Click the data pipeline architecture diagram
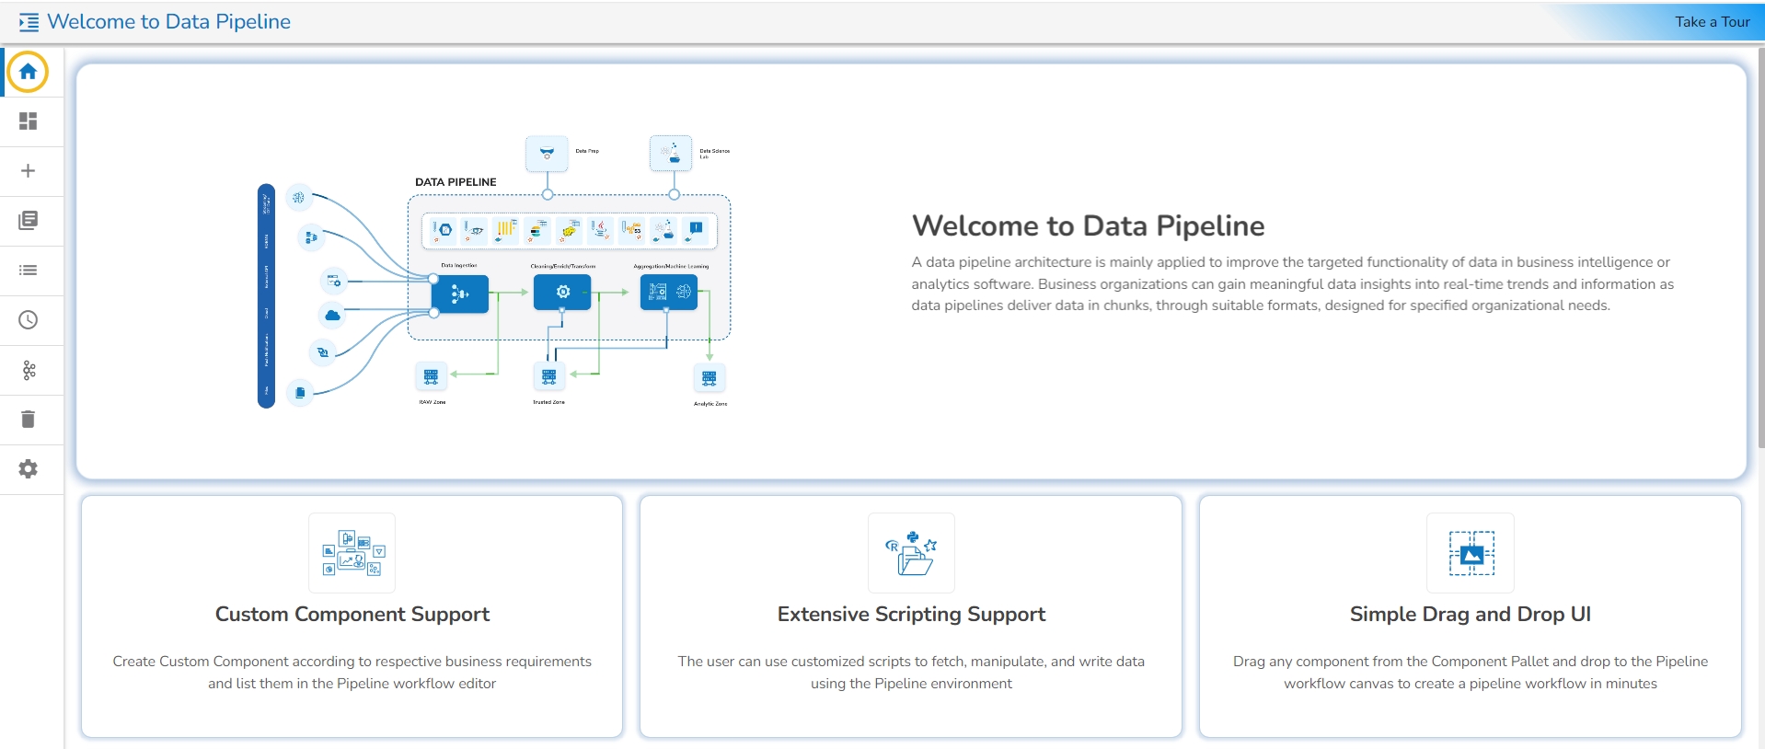This screenshot has height=749, width=1765. pyautogui.click(x=494, y=271)
